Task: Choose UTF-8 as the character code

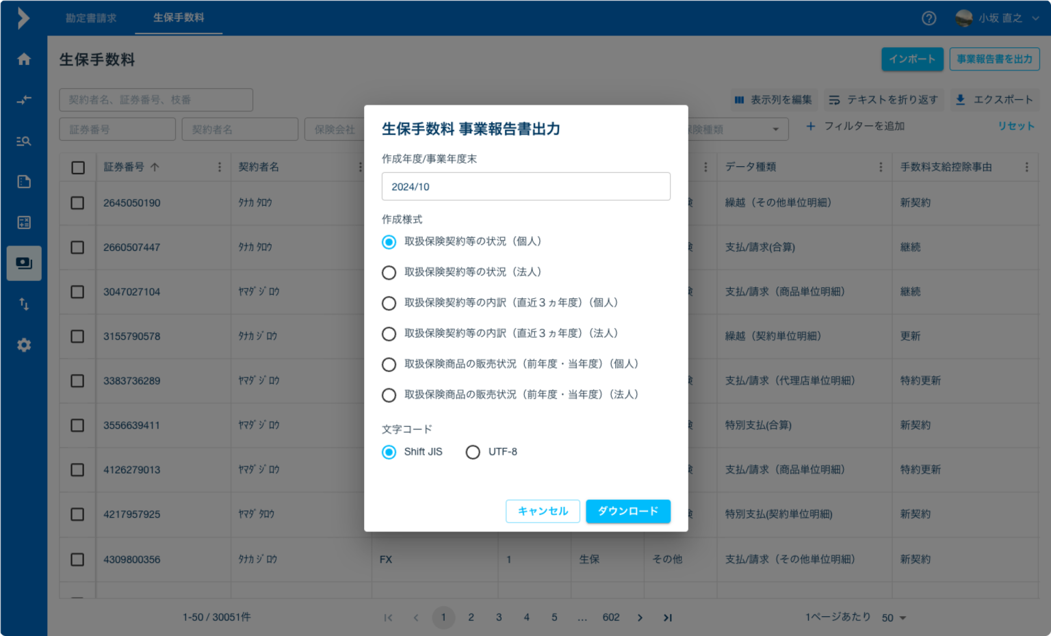Action: (x=472, y=452)
